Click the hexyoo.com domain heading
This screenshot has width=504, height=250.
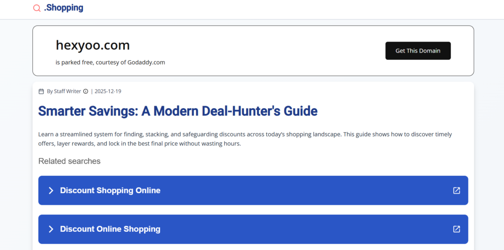pos(93,45)
